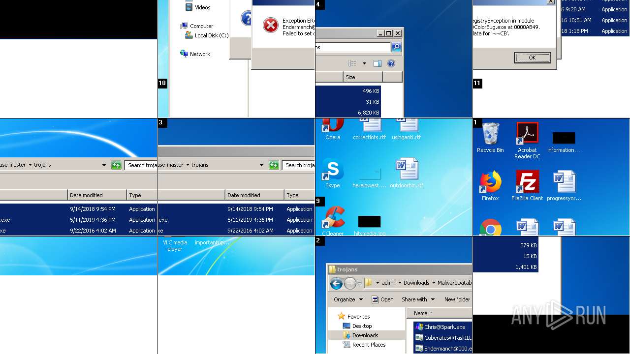This screenshot has height=354, width=630.
Task: Launch Acrobat Reader DC shortcut
Action: 527,140
